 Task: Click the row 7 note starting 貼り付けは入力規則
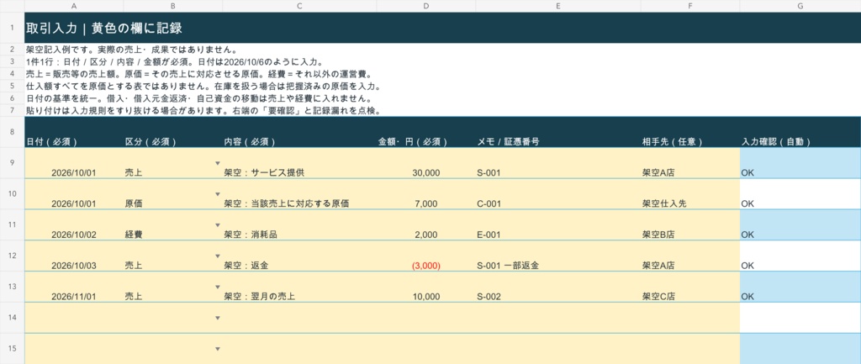tap(203, 111)
